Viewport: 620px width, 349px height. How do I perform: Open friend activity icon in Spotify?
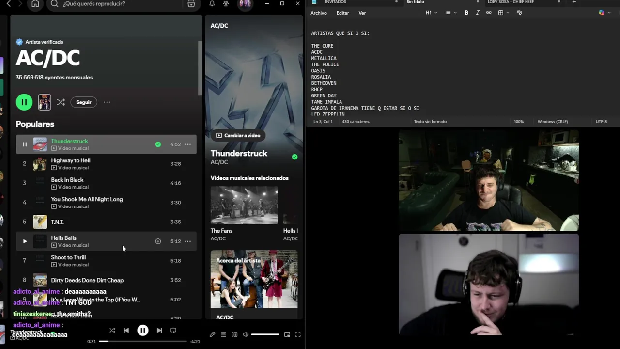point(226,4)
